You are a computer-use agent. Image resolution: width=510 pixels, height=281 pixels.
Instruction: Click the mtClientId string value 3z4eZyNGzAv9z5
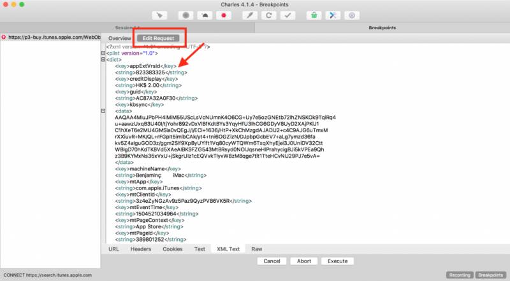[183, 201]
